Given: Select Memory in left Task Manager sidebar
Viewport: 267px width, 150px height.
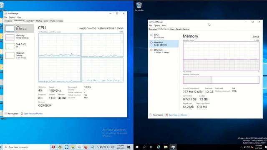Looking at the screenshot, I should tap(19, 37).
